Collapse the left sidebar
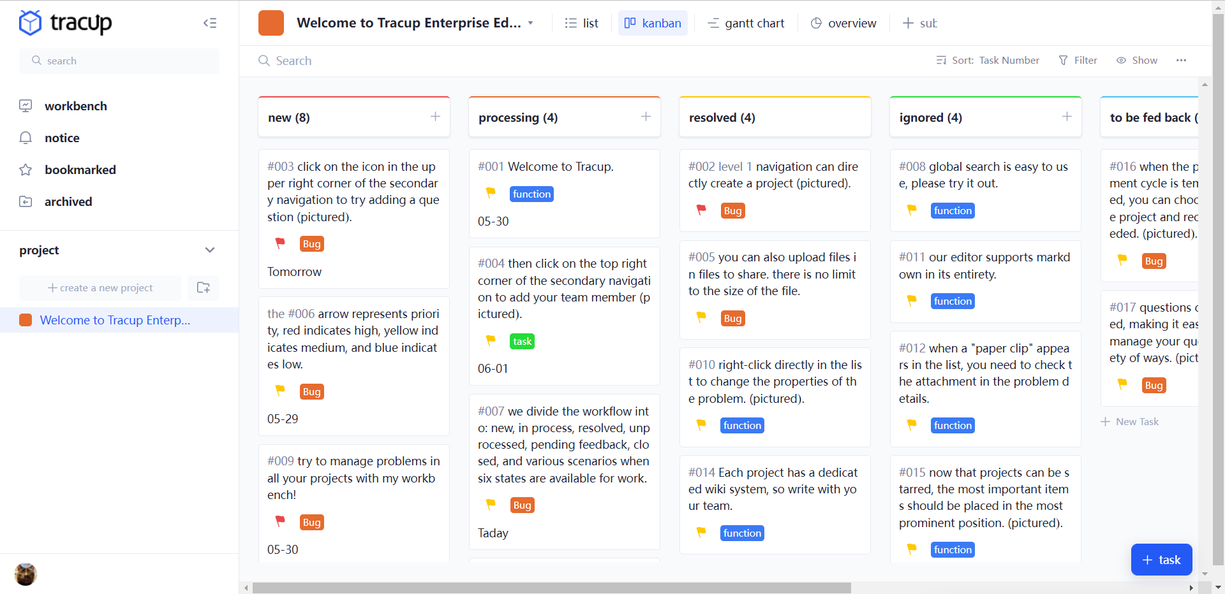This screenshot has width=1225, height=594. tap(210, 23)
